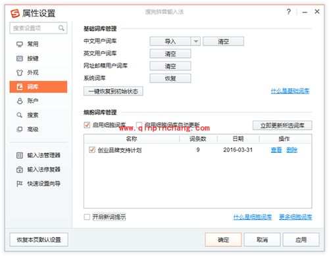
Task: Select the 2016-03-31 date cell
Action: pos(238,150)
